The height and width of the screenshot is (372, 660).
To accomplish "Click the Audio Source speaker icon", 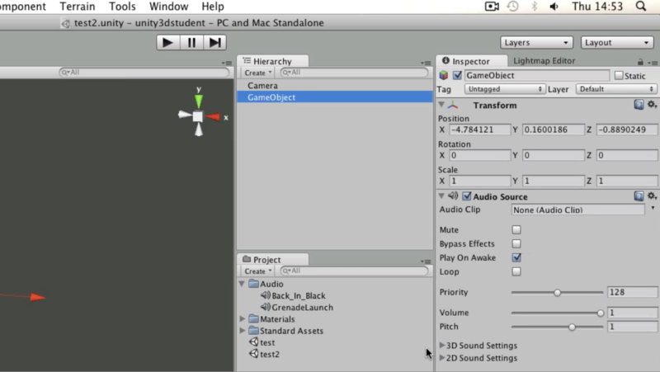I will coord(453,195).
